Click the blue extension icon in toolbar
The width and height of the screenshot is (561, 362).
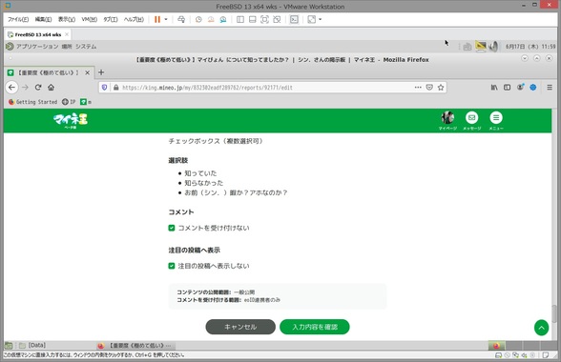tap(533, 88)
